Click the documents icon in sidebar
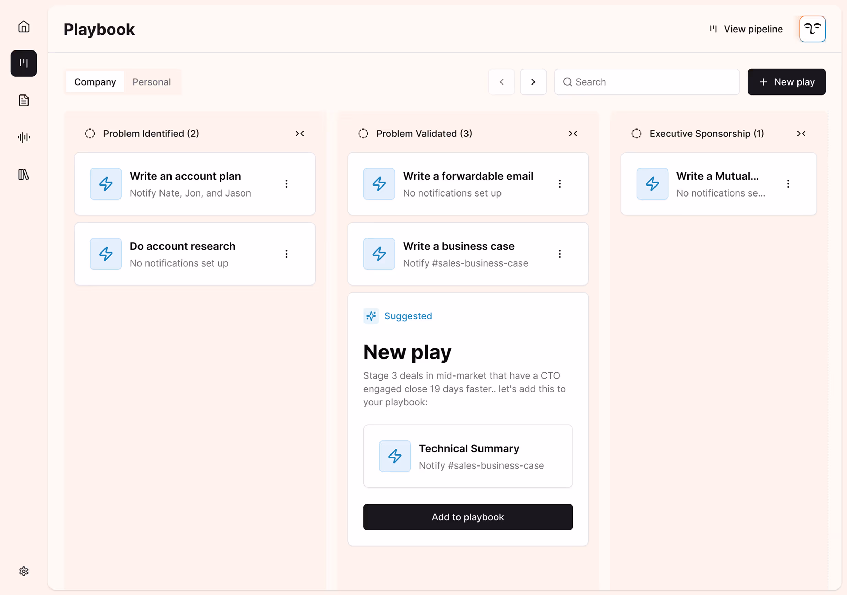 (24, 100)
